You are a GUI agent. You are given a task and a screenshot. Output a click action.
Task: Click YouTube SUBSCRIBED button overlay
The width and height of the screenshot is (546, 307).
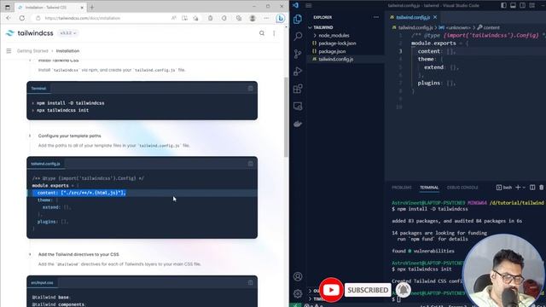point(368,290)
